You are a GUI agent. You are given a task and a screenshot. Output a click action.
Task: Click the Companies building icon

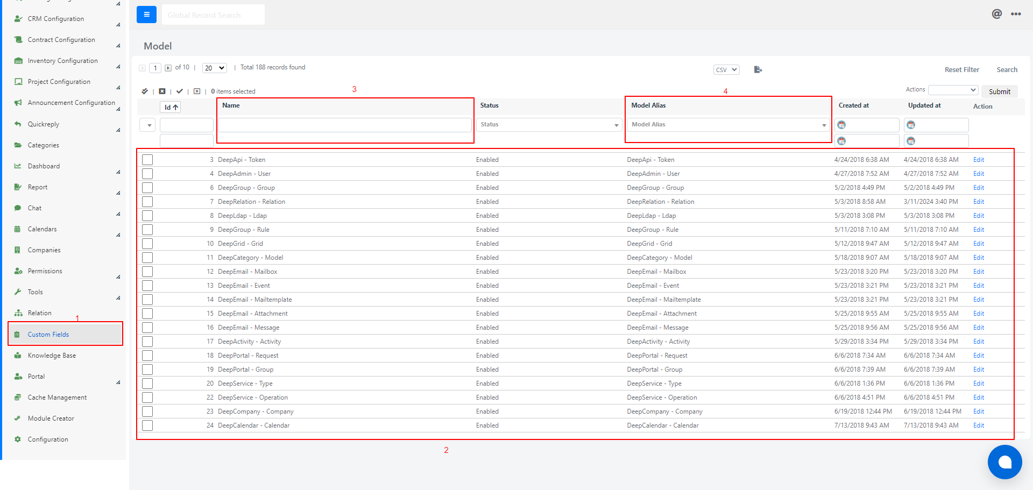pos(18,250)
